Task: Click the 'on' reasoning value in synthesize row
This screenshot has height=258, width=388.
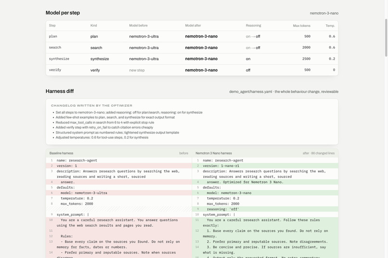Action: pyautogui.click(x=248, y=59)
